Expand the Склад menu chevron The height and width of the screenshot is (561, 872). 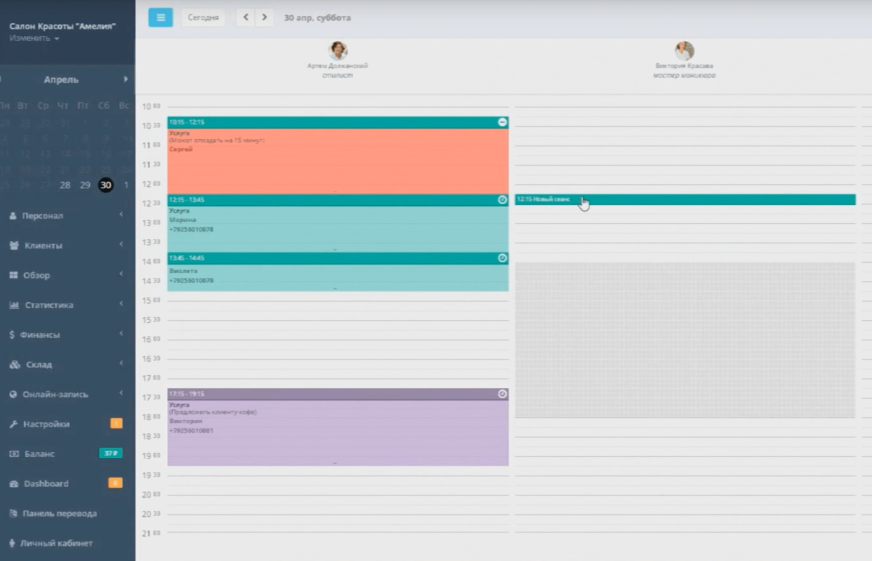click(121, 363)
